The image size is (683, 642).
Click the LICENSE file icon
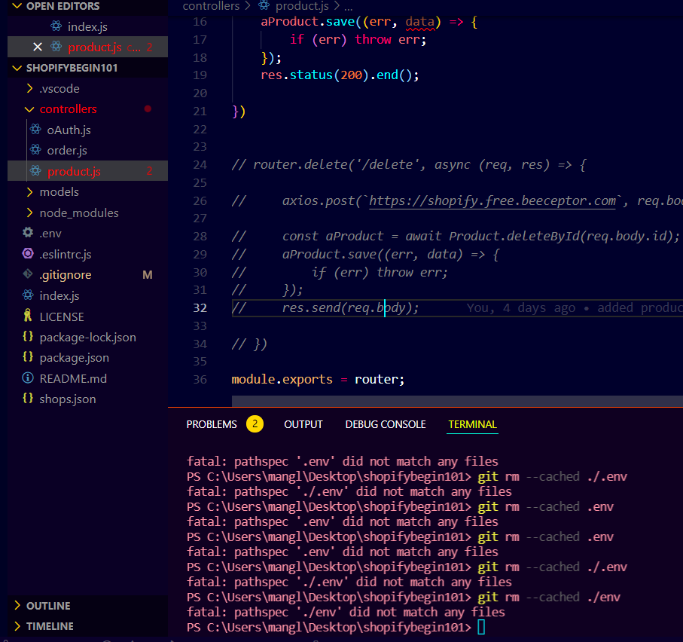28,316
